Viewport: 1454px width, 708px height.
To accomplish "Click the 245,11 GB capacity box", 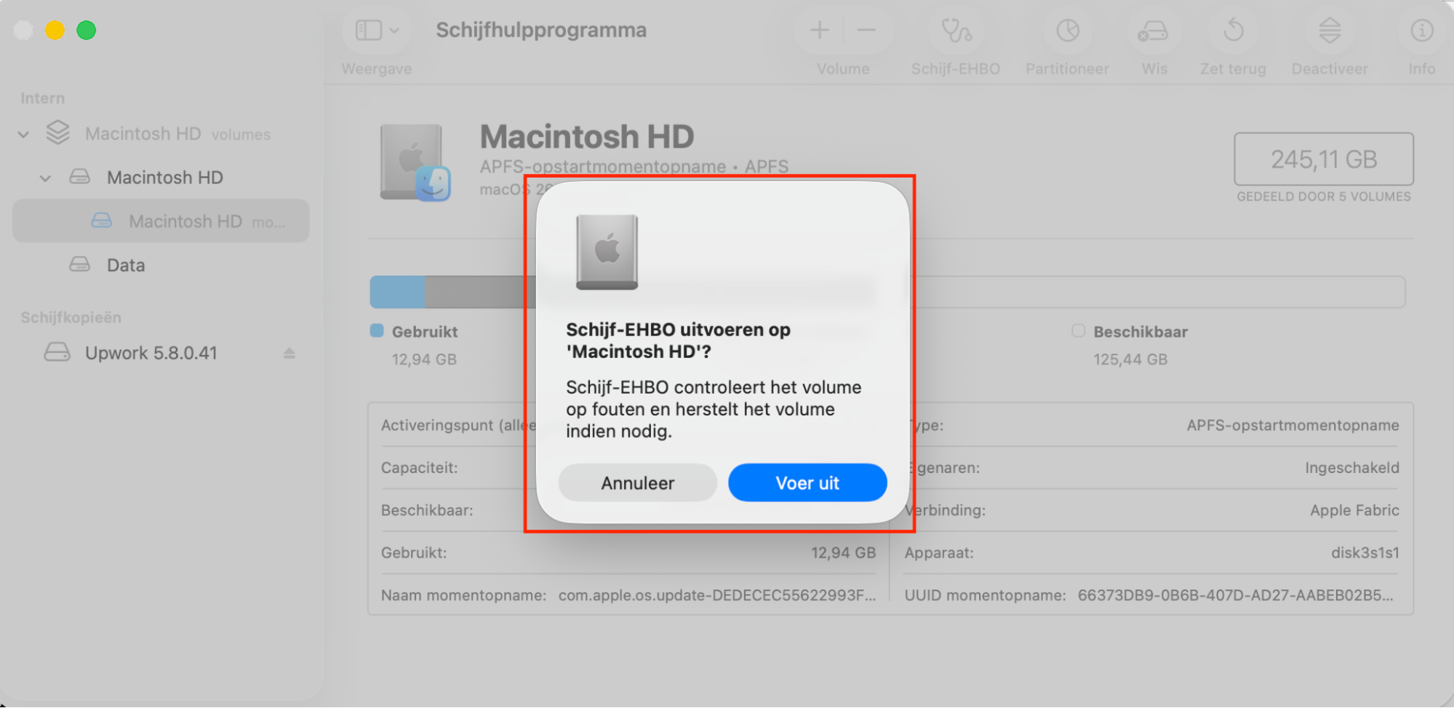I will point(1323,159).
